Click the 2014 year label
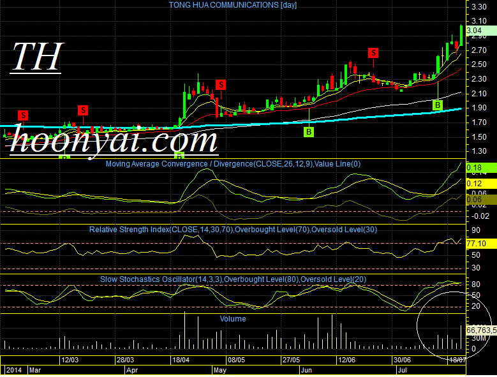The image size is (497, 377). (x=14, y=371)
